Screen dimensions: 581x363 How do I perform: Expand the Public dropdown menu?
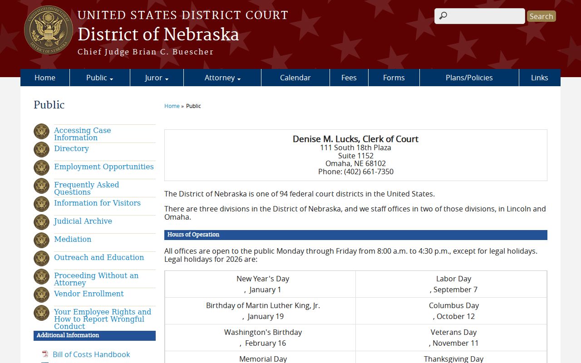[100, 78]
